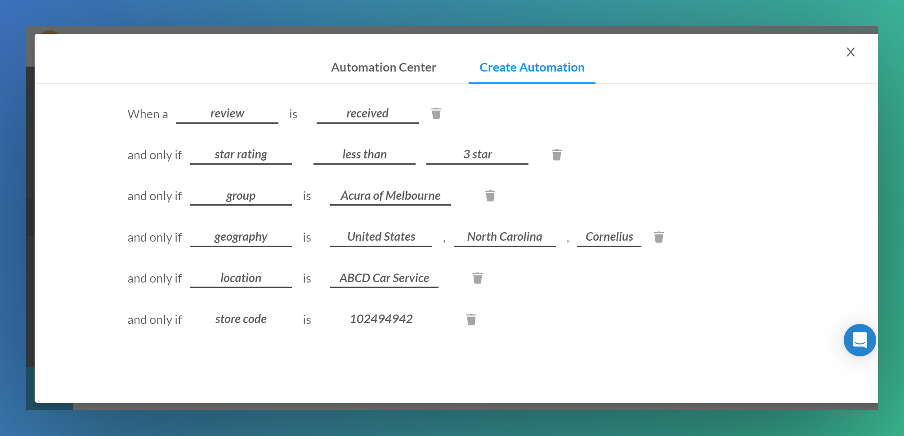Open the 'United States' country dropdown
The image size is (904, 436).
tap(381, 237)
